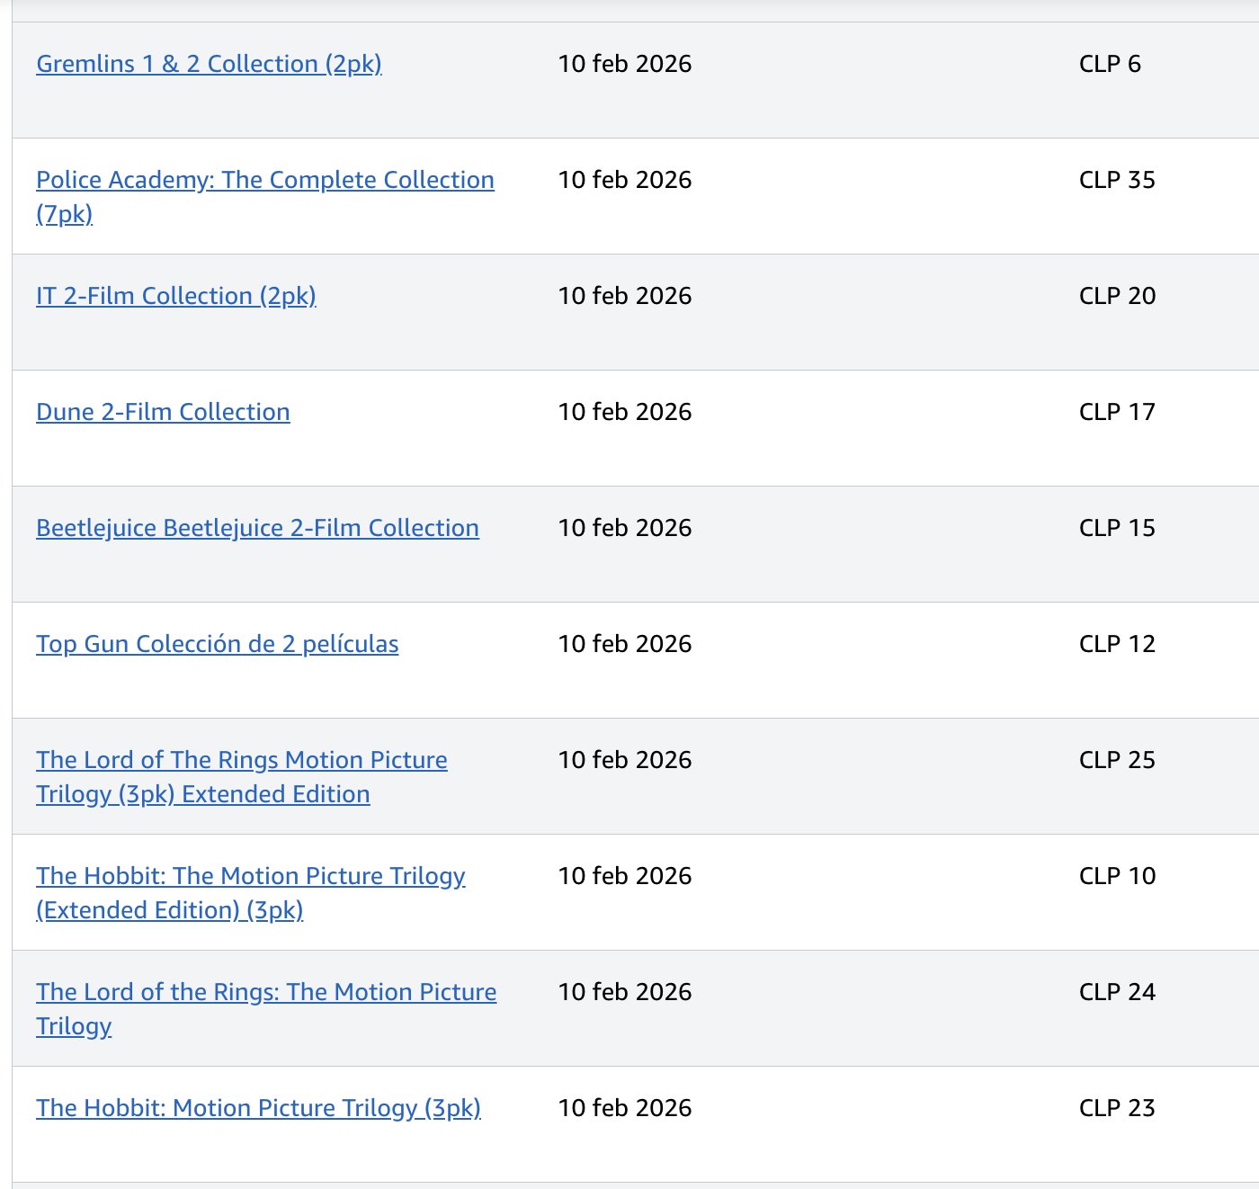Screen dimensions: 1259x1189
Task: Open the Dune 2-Film Collection link
Action: tap(163, 412)
